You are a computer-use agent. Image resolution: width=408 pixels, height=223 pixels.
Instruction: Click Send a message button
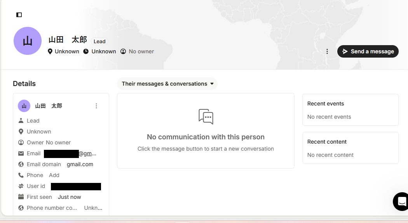click(x=368, y=51)
